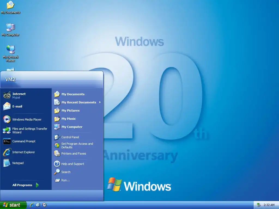The width and height of the screenshot is (279, 209).
Task: Click Help and Support label text
Action: [x=73, y=164]
